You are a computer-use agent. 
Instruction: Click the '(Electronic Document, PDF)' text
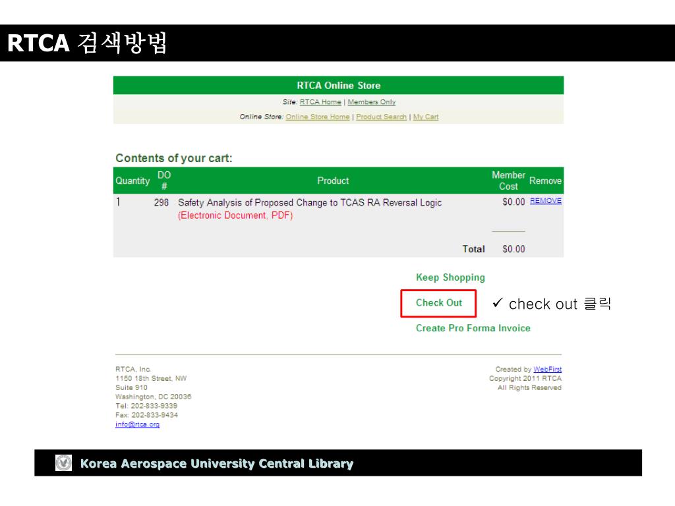tap(235, 215)
